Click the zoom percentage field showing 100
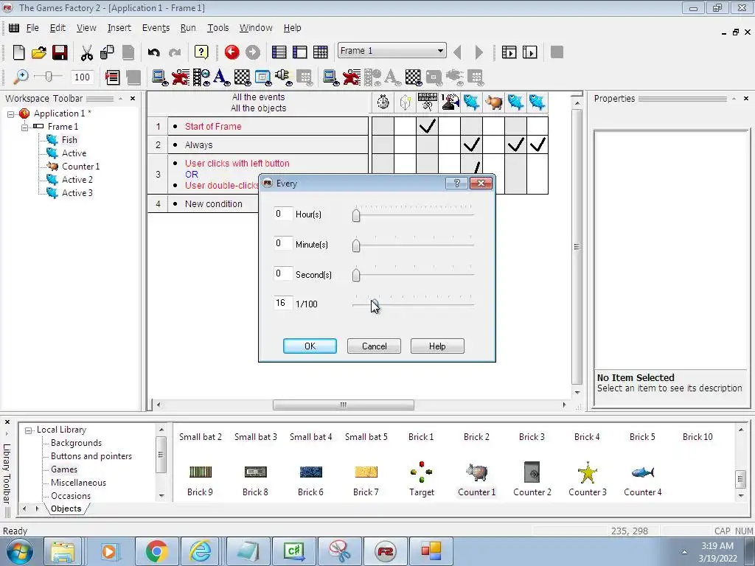Image resolution: width=755 pixels, height=566 pixels. tap(82, 77)
